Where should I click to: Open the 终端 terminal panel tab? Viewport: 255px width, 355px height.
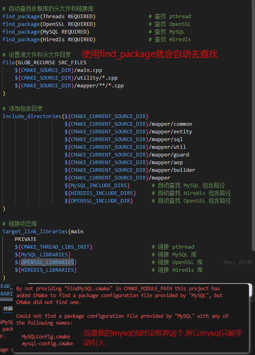pyautogui.click(x=8, y=309)
